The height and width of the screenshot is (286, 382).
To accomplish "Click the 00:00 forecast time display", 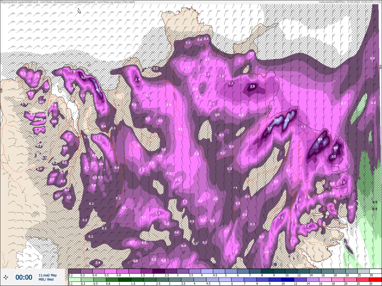I will tap(24, 277).
